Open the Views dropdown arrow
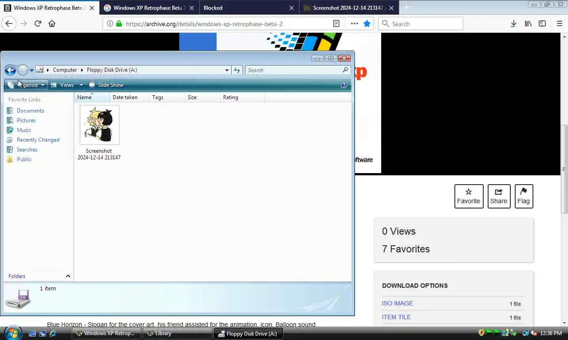 coord(81,85)
